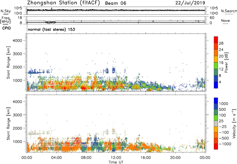Click the '16' power colorbar tick label
The image size is (237, 164).
click(x=221, y=62)
